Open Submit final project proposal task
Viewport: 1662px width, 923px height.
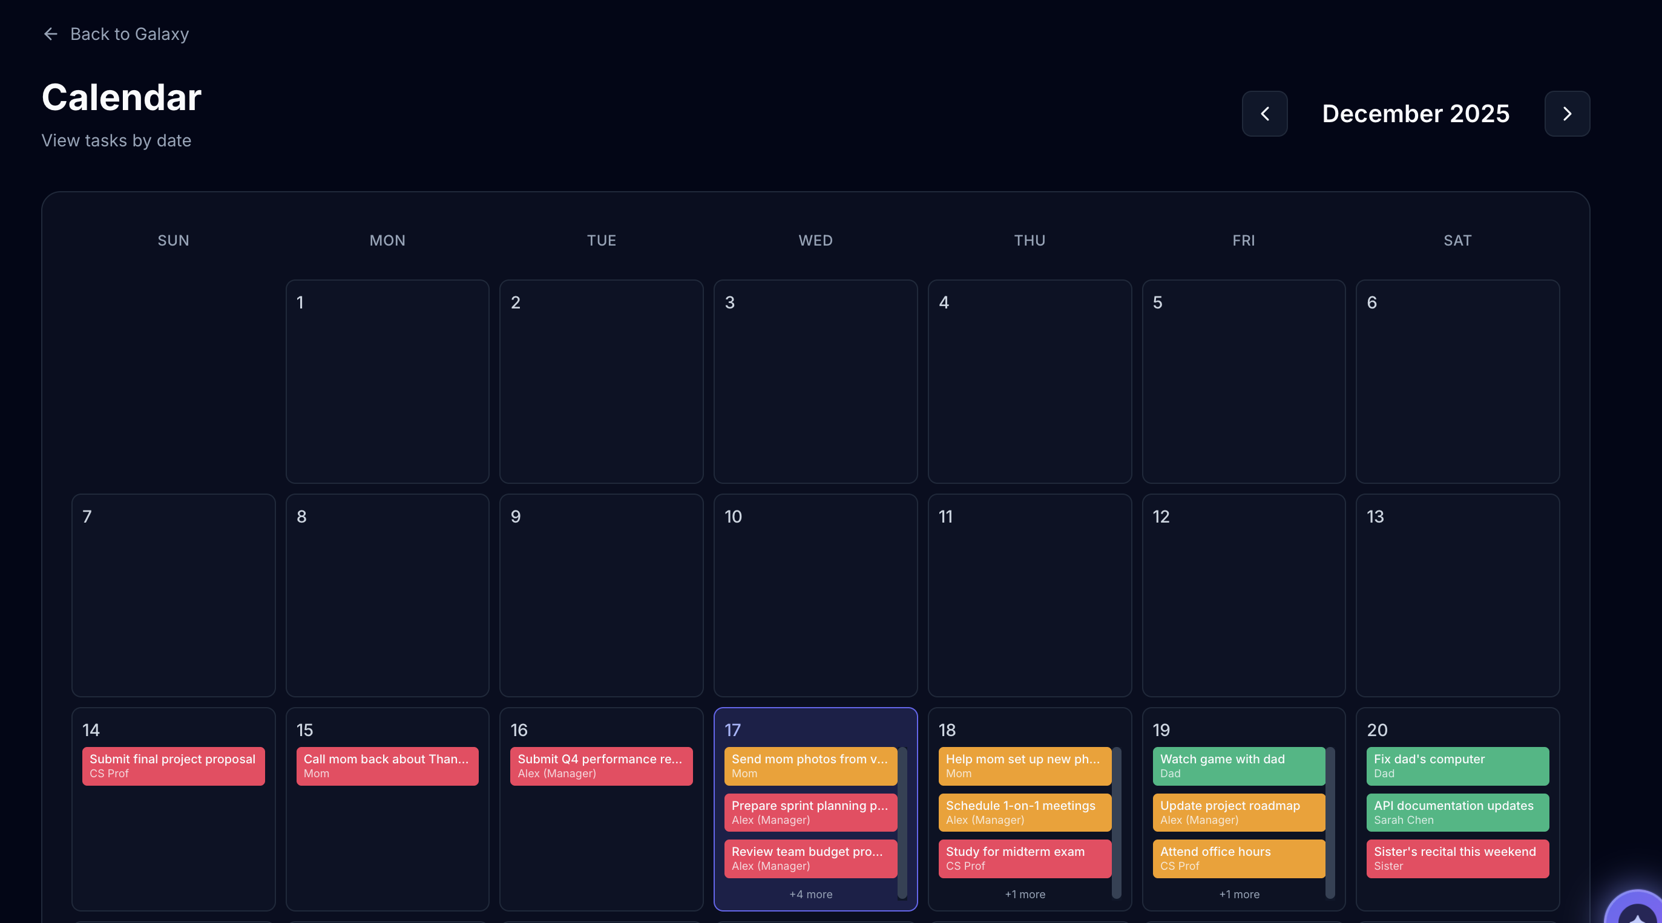point(173,766)
